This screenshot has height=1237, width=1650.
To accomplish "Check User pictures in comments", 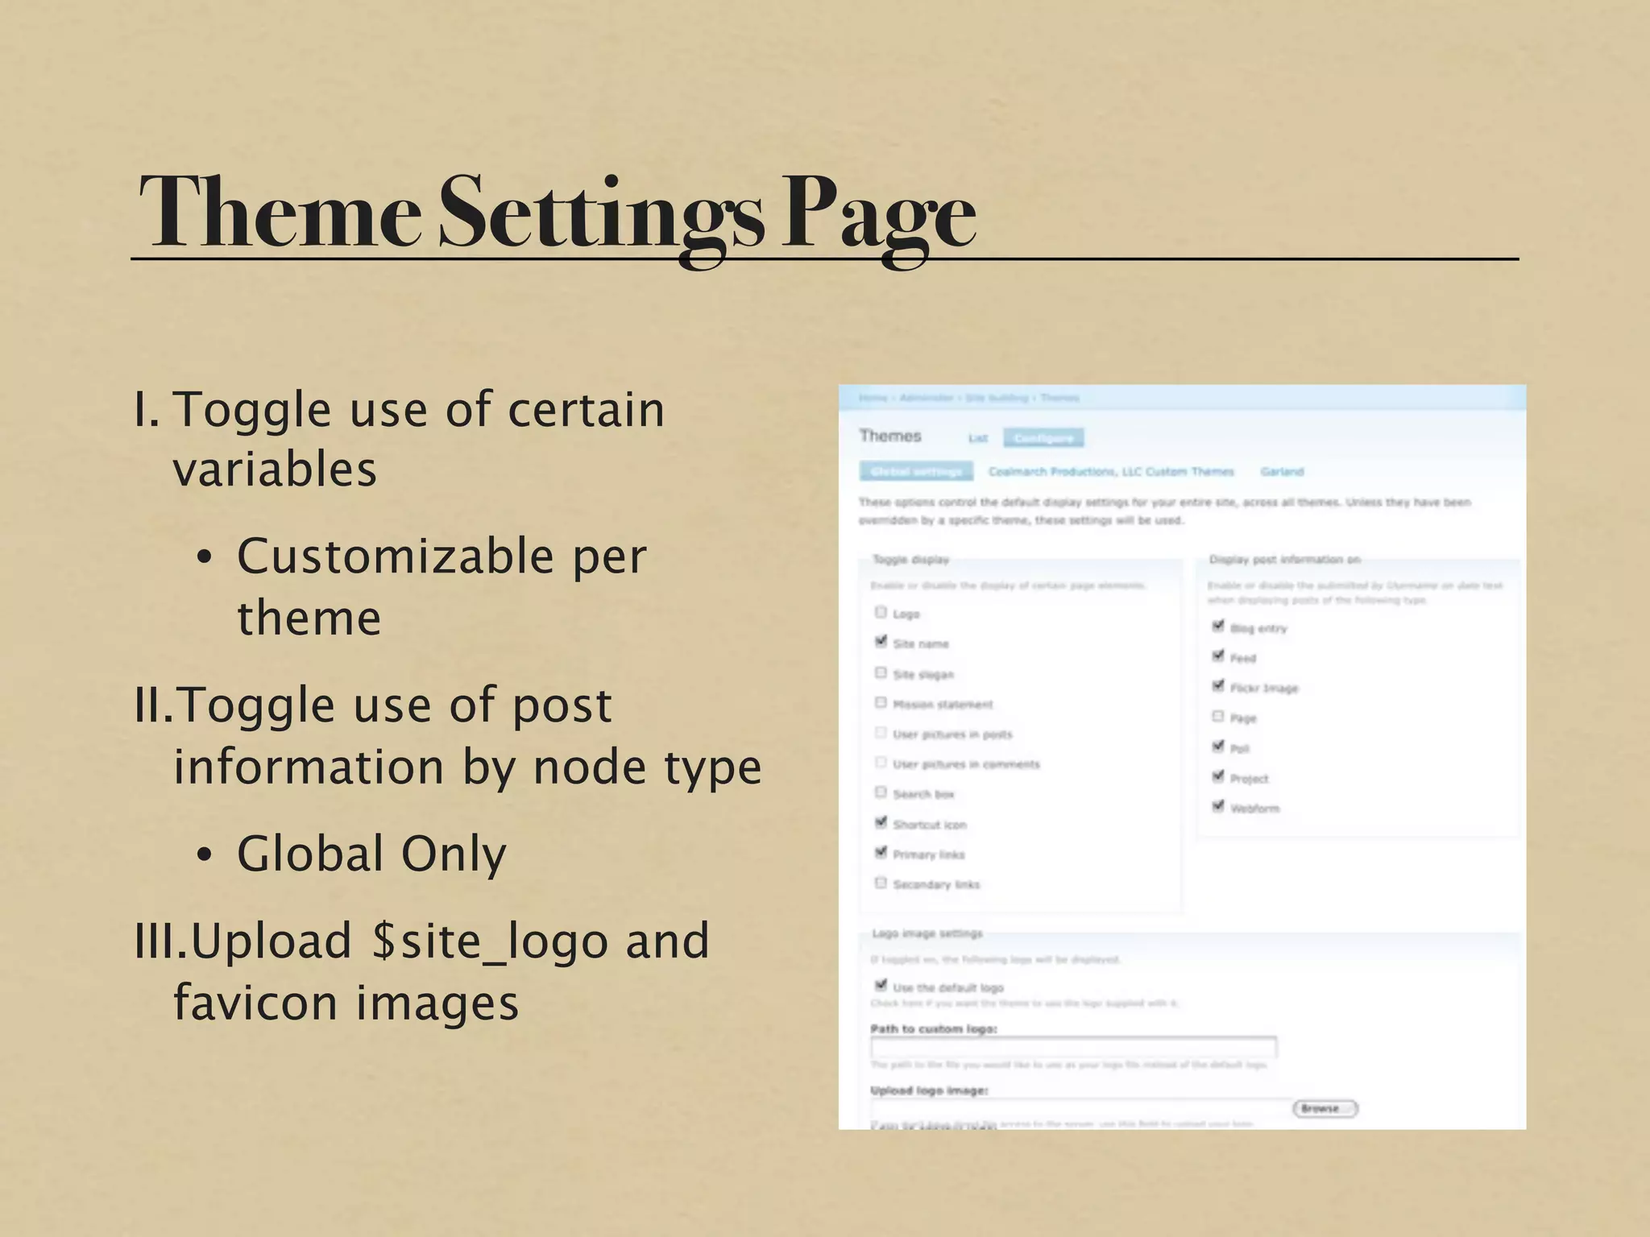I will [881, 762].
